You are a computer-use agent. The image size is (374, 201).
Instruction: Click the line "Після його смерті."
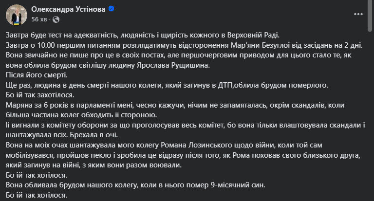click(x=37, y=75)
